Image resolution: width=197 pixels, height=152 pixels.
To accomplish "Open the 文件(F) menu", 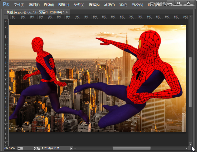I will pos(19,5).
